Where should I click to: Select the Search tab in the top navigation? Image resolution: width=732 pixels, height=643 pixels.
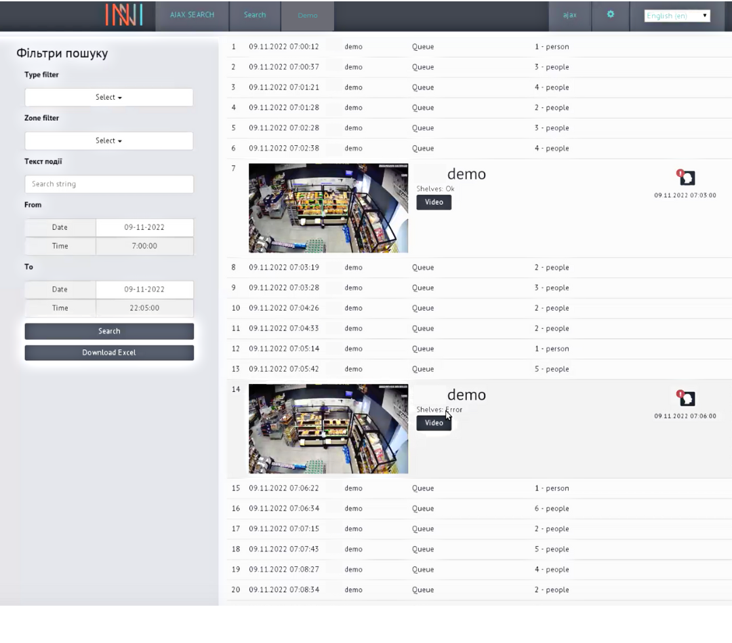click(255, 15)
